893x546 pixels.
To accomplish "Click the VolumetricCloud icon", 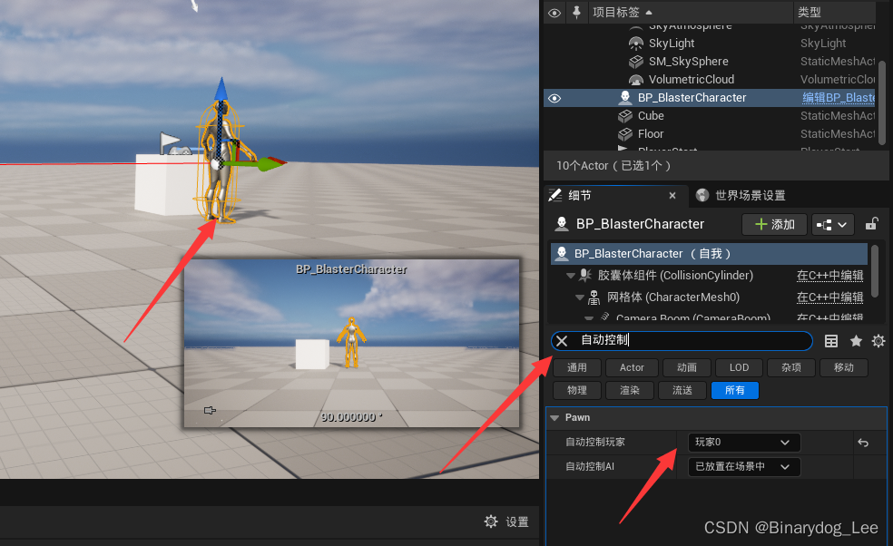I will coord(635,80).
